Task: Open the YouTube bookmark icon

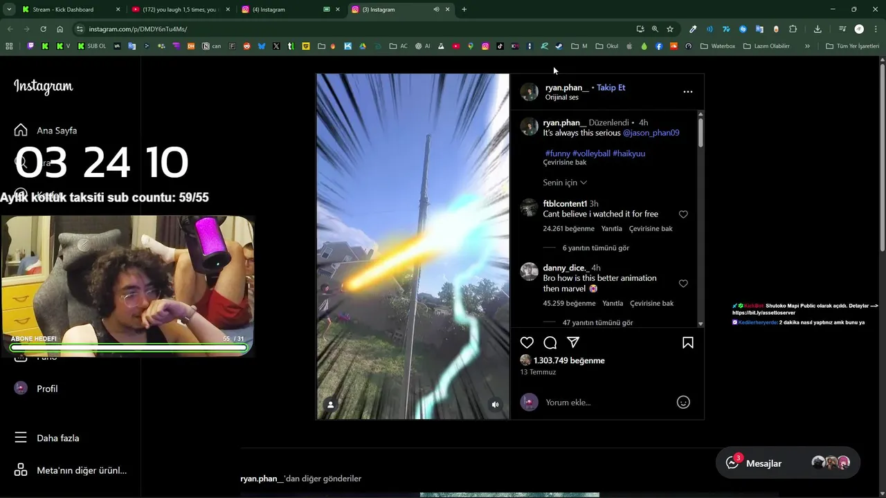Action: click(x=456, y=46)
